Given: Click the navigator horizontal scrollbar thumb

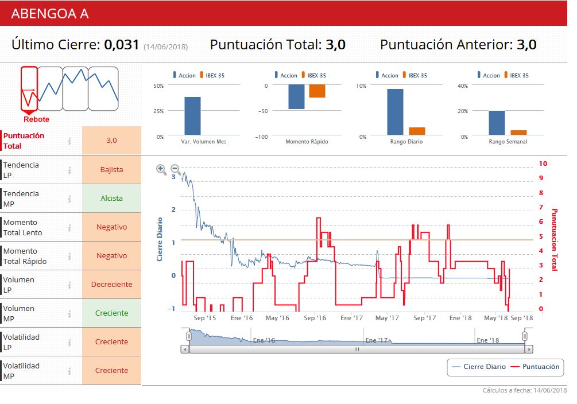Looking at the screenshot, I should click(x=357, y=349).
